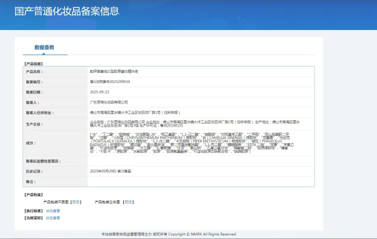377x239 pixels.
Task: Open the 数据查看 tab
Action: point(44,47)
